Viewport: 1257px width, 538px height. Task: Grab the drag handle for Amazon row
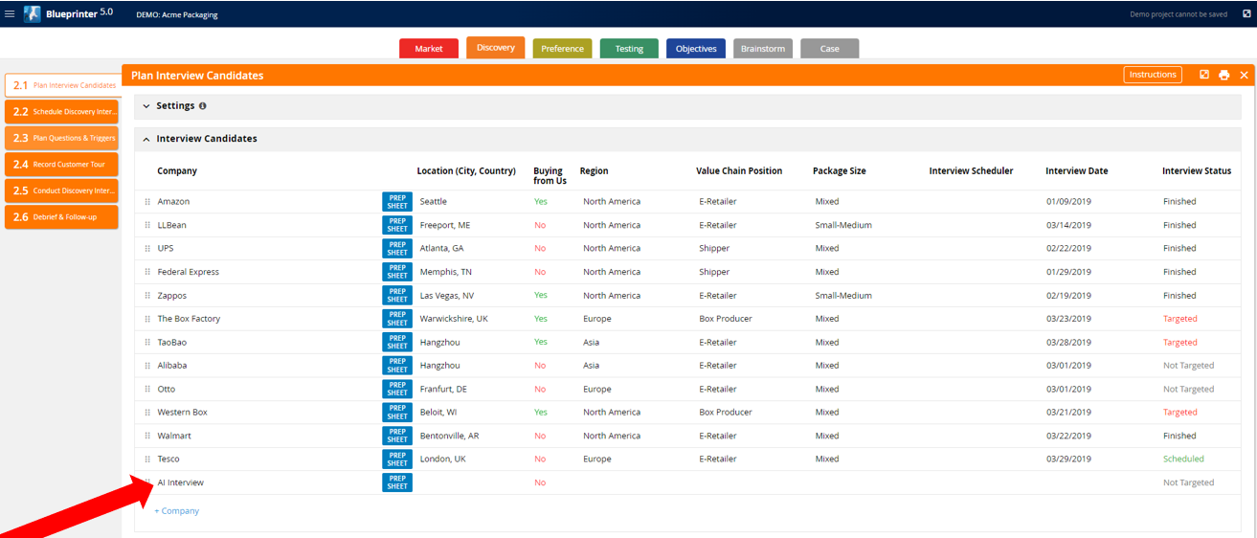click(147, 202)
